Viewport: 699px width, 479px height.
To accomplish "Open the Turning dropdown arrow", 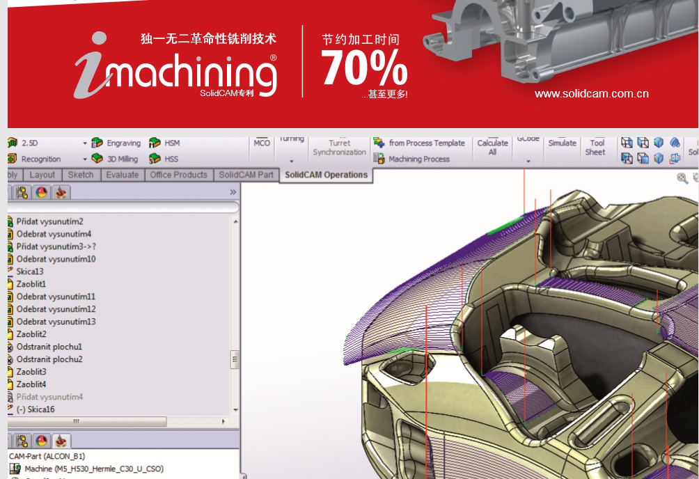I will 292,161.
